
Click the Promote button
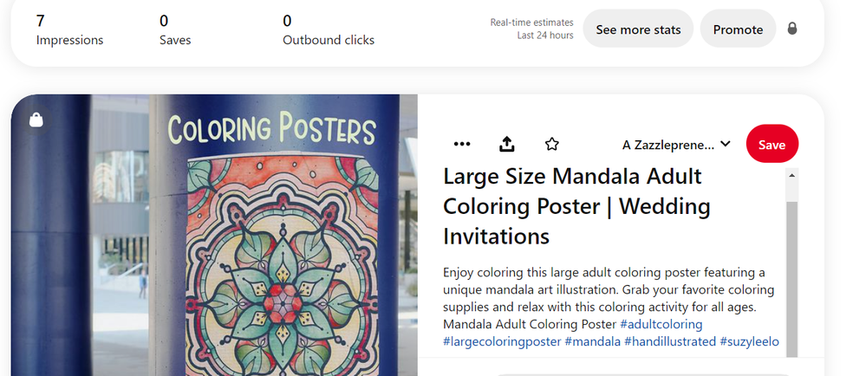[x=738, y=29]
